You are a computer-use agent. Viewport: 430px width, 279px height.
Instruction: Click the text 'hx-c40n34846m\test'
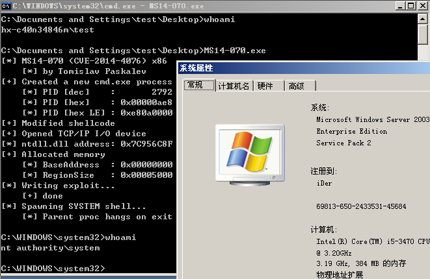(47, 30)
